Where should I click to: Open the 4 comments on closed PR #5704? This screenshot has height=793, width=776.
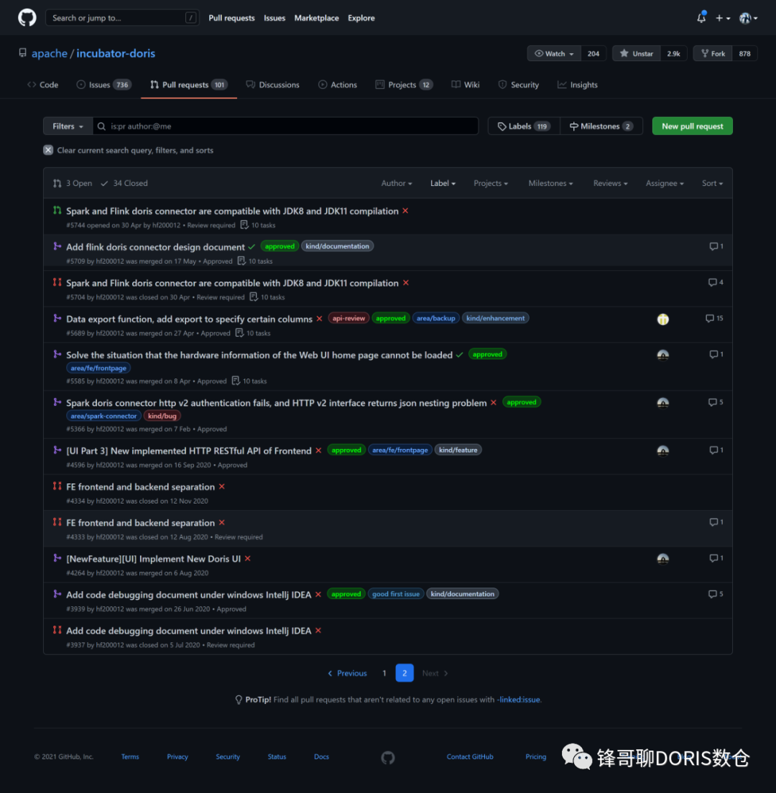point(716,282)
